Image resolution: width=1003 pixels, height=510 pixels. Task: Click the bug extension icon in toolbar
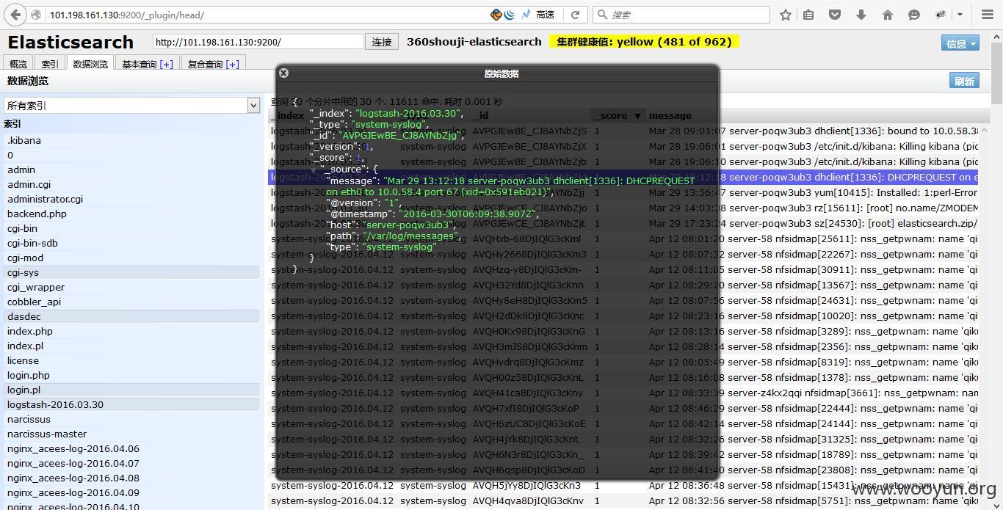[941, 15]
